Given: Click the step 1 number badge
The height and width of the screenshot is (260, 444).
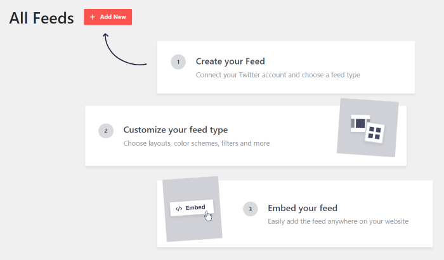Looking at the screenshot, I should tap(178, 62).
